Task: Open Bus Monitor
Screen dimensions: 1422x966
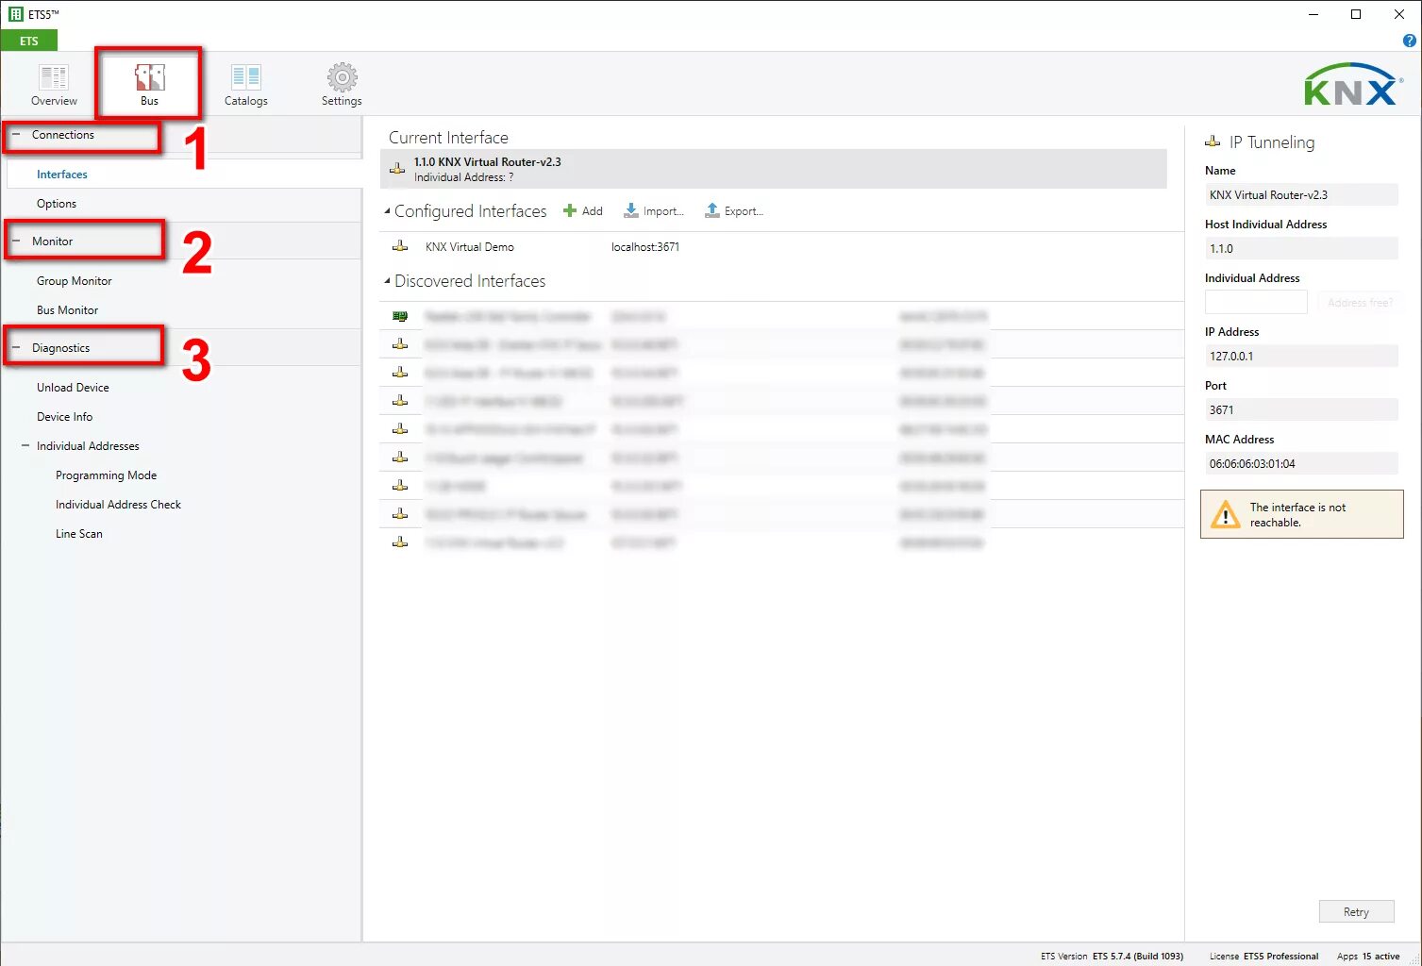Action: (x=67, y=310)
